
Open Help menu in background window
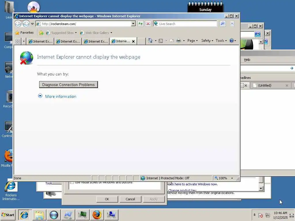click(247, 60)
